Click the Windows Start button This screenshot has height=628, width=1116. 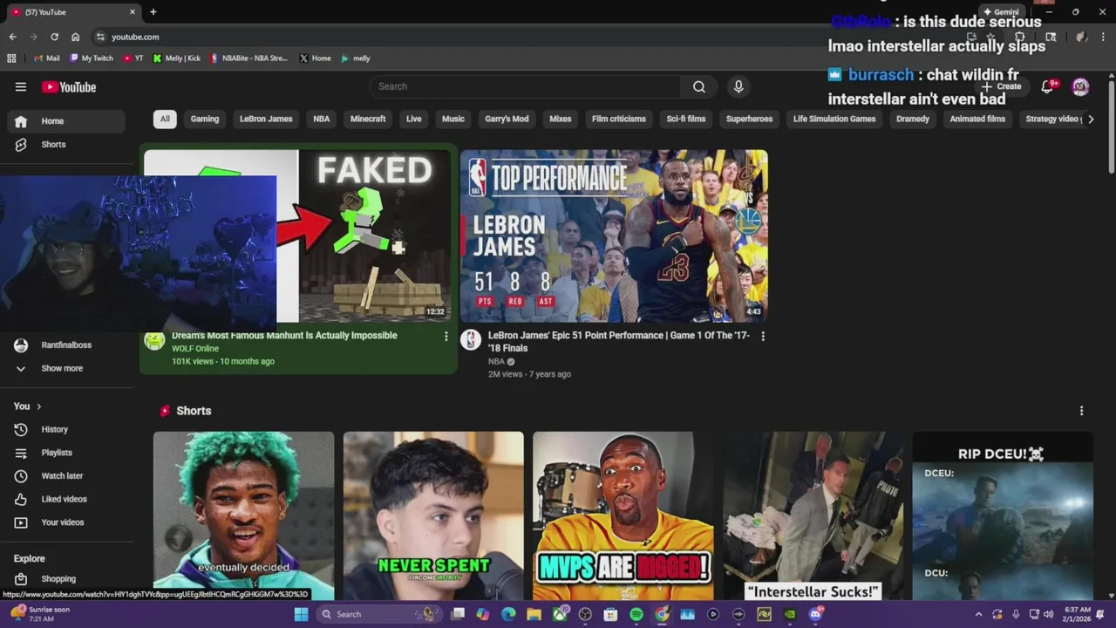click(301, 614)
